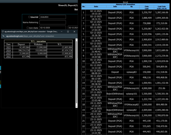Click row 16 Reject(Withdraw) info cell

pos(115,94)
